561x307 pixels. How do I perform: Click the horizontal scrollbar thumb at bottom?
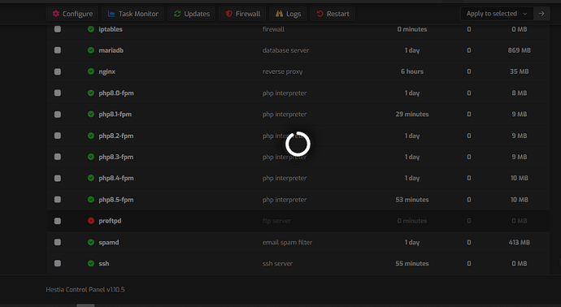(x=85, y=305)
